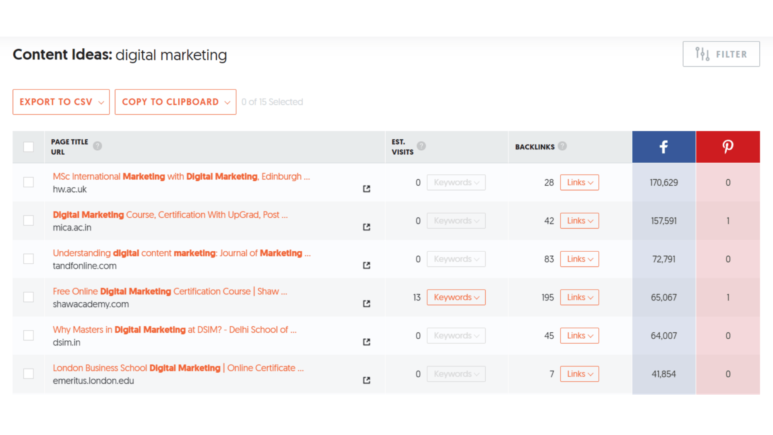Expand the Export to CSV dropdown
Image resolution: width=773 pixels, height=435 pixels.
61,101
